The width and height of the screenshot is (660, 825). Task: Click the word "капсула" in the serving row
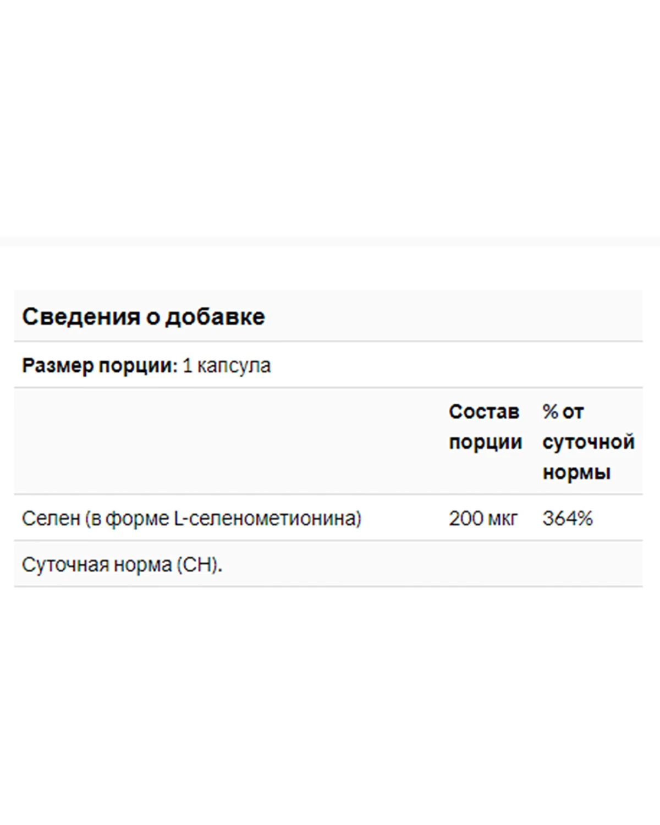(234, 366)
